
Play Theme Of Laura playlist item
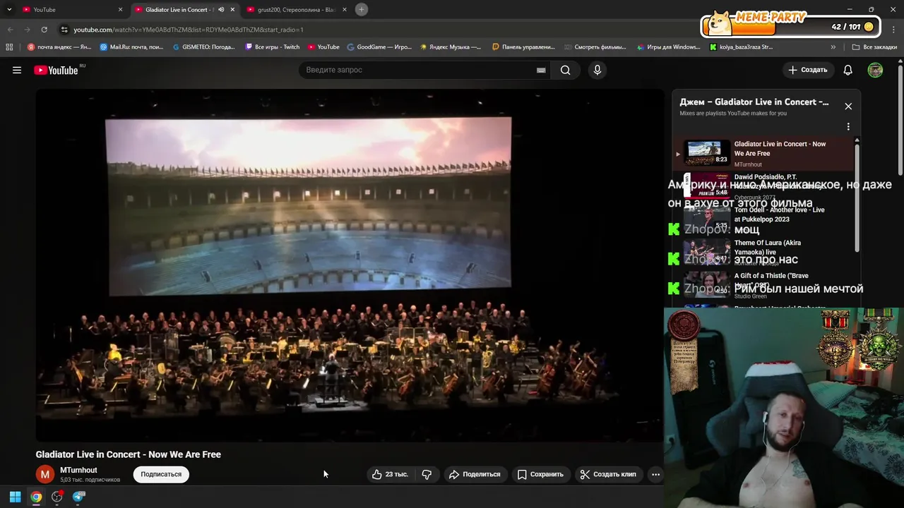[763, 251]
